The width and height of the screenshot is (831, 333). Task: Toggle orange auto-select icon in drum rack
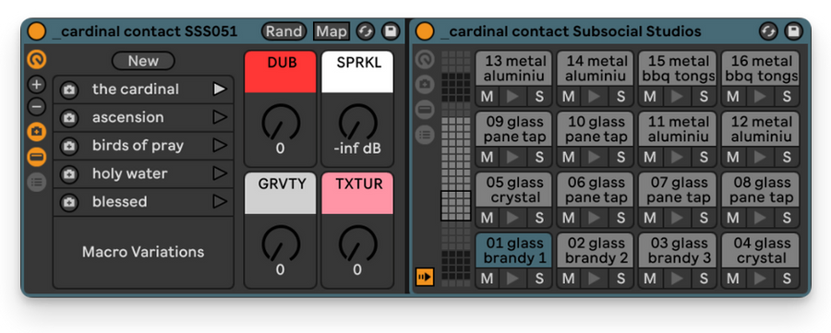click(425, 277)
